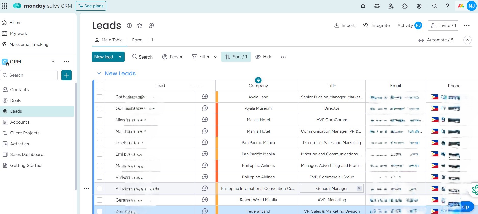Select the Resort World Manila row checkbox

100,200
